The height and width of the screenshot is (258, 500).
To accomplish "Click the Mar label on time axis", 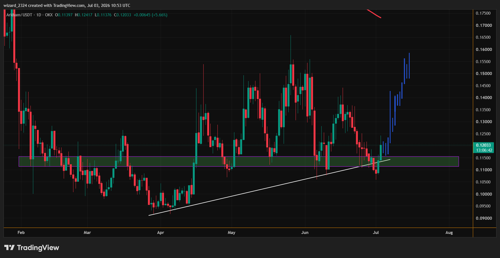I will point(88,233).
